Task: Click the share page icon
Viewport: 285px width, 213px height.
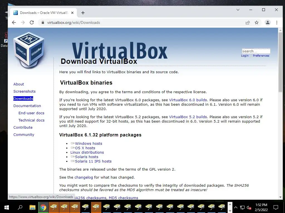Action: point(247,22)
